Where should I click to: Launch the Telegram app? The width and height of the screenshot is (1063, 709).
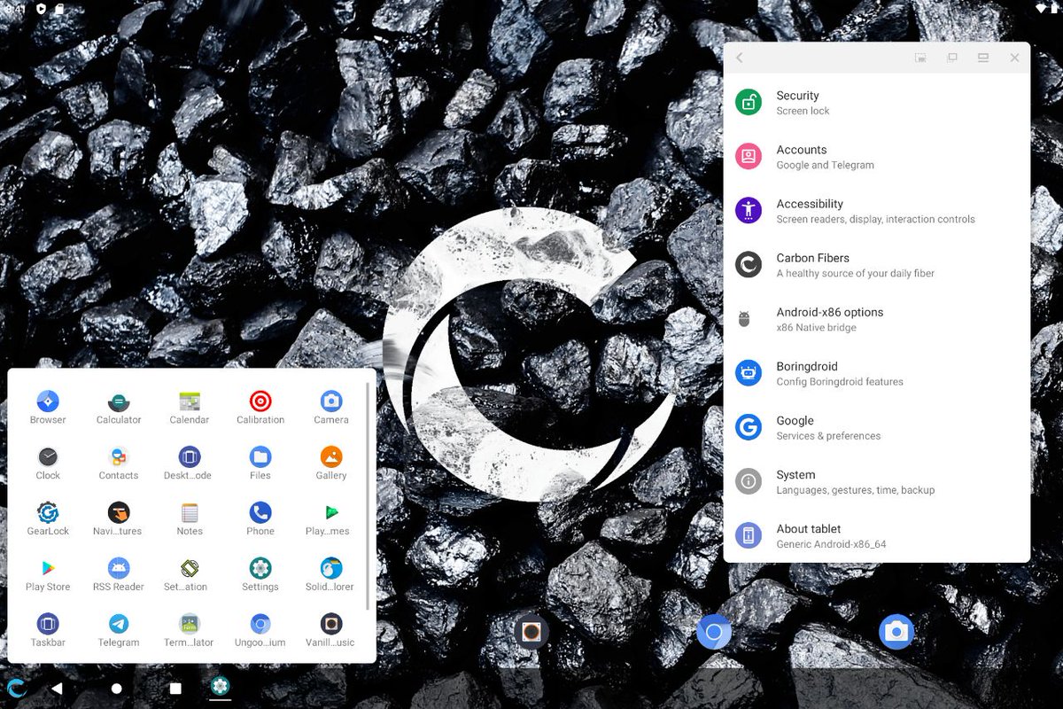click(x=119, y=631)
